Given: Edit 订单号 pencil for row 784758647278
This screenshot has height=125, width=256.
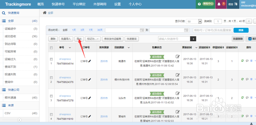Looking at the screenshot, I should [89, 98].
